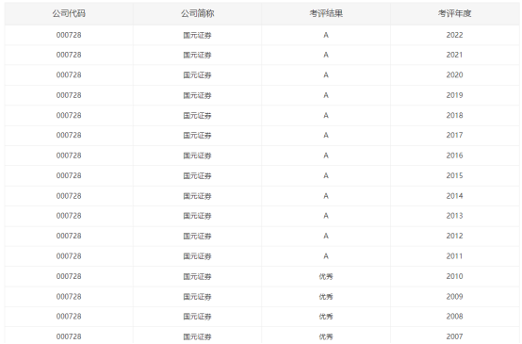Select the 2014 year cell
The height and width of the screenshot is (344, 522).
coord(454,196)
